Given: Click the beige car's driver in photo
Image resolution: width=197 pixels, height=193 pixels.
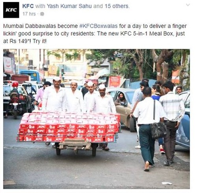Looking at the screenshot, I should [x=121, y=99].
